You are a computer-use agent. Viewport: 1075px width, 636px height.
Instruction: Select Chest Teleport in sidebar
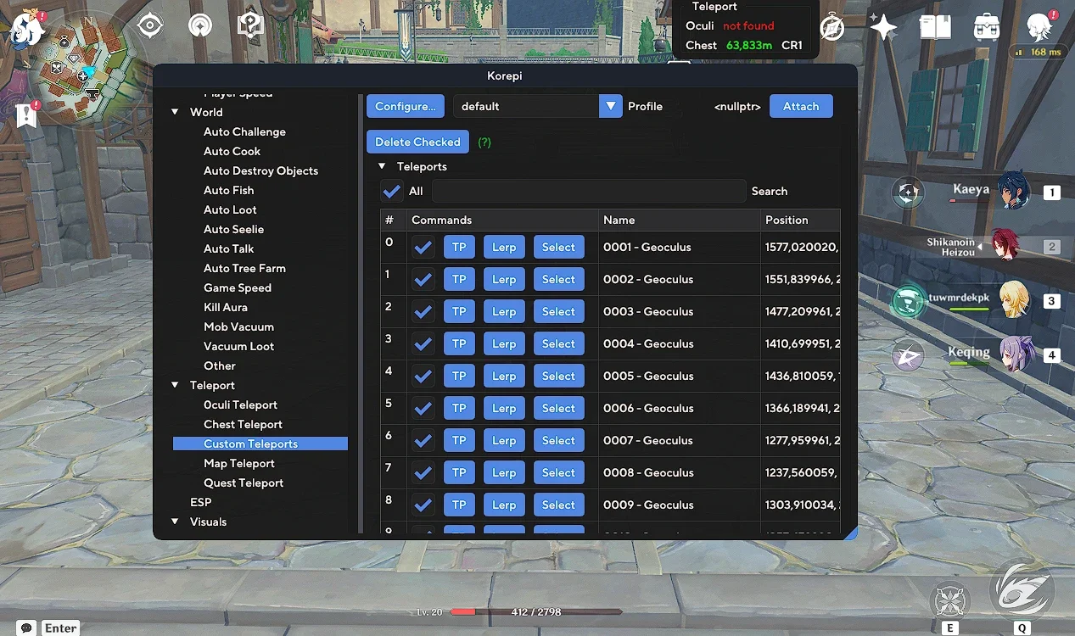point(243,424)
